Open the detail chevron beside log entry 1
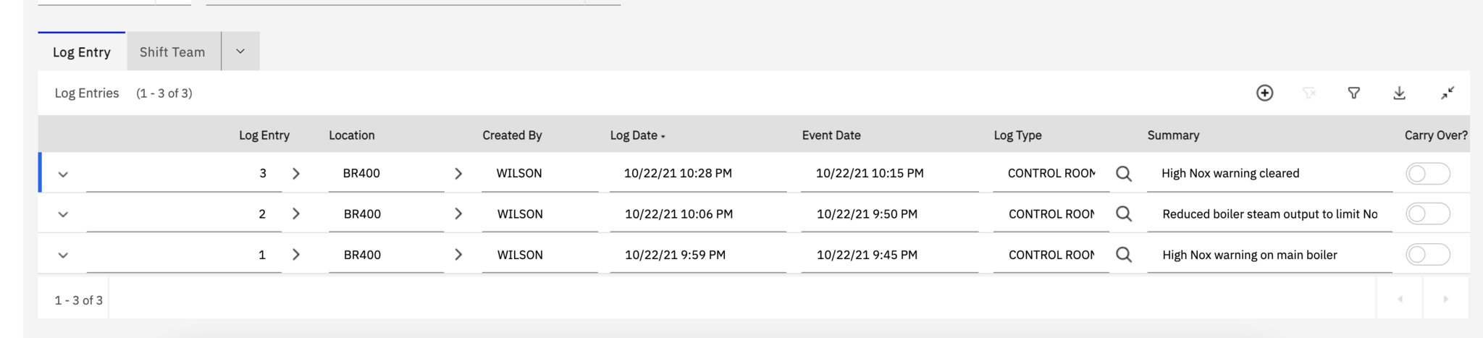 point(295,255)
